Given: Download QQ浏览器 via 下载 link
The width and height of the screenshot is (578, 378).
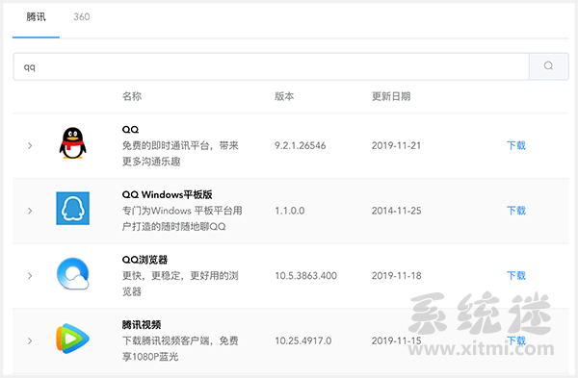Looking at the screenshot, I should pyautogui.click(x=516, y=276).
